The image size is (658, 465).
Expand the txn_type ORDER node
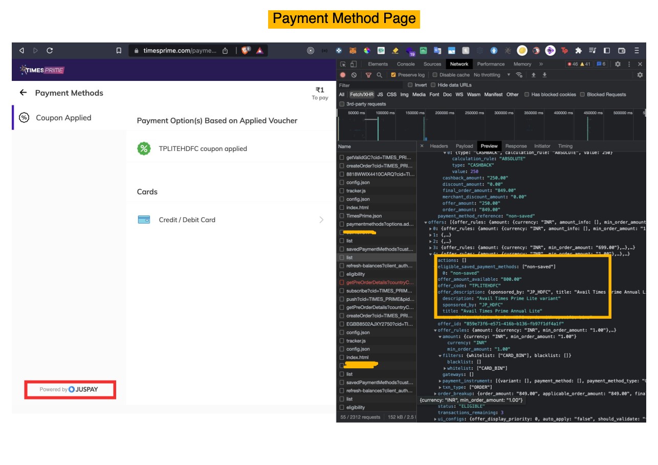point(440,387)
